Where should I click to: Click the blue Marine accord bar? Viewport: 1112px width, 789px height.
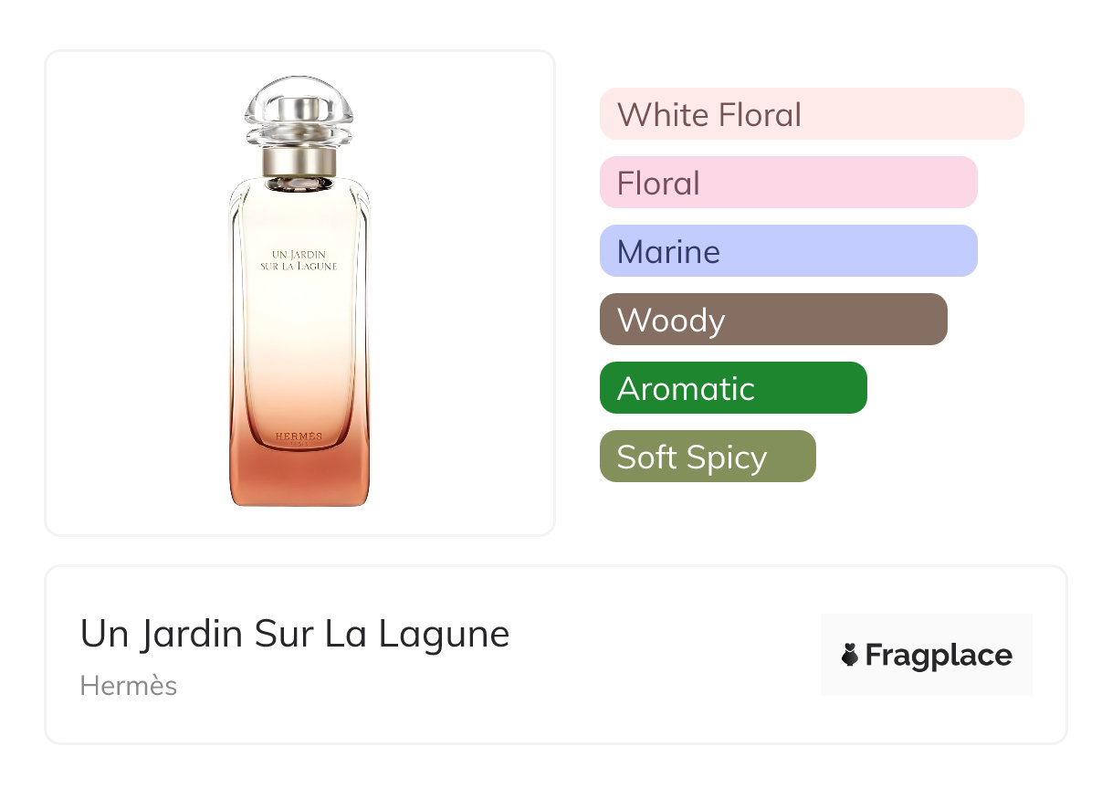(x=789, y=251)
